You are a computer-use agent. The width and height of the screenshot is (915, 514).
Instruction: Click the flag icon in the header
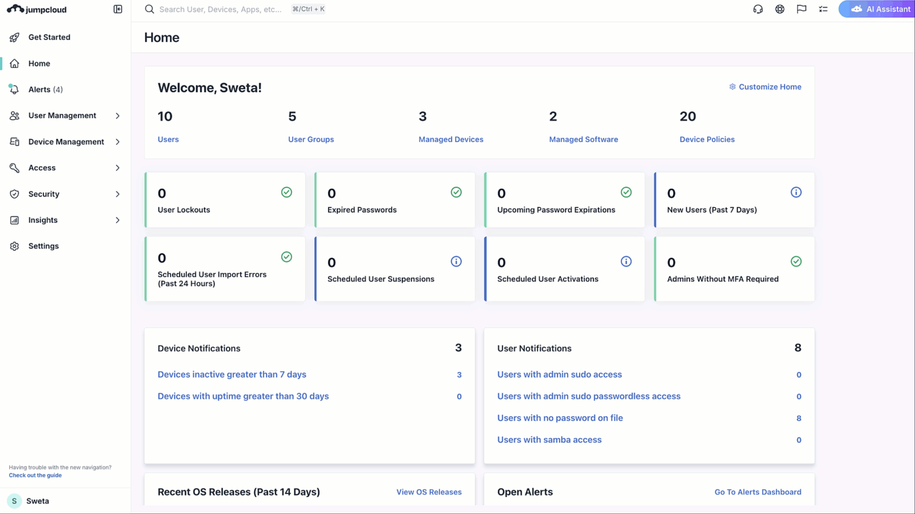click(801, 9)
